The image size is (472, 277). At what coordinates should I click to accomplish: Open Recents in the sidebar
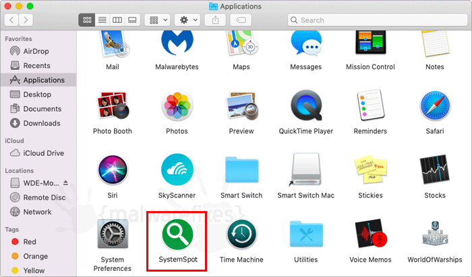pos(38,66)
